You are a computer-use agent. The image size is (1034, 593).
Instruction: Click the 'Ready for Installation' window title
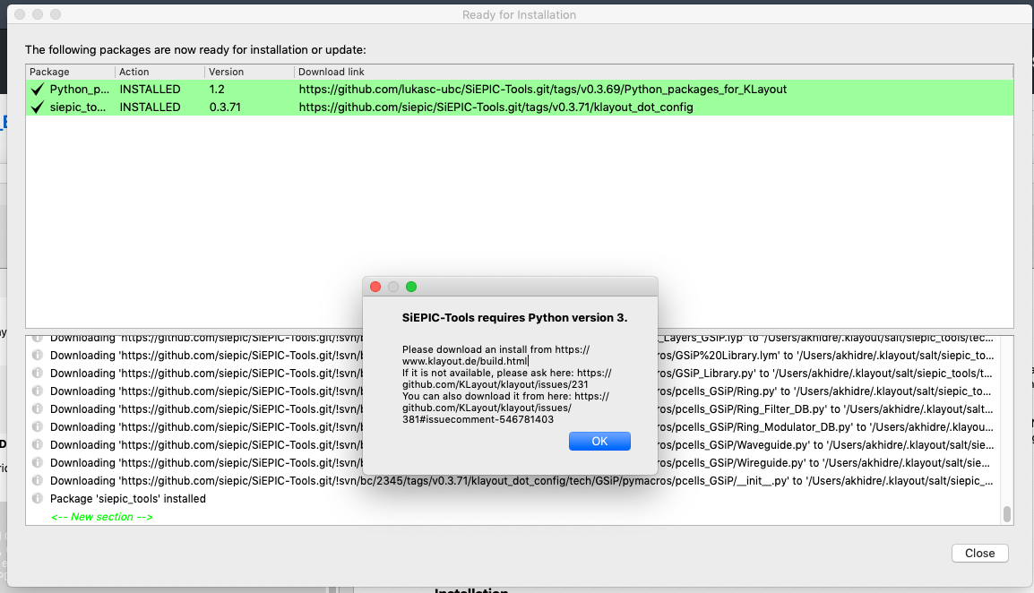519,14
